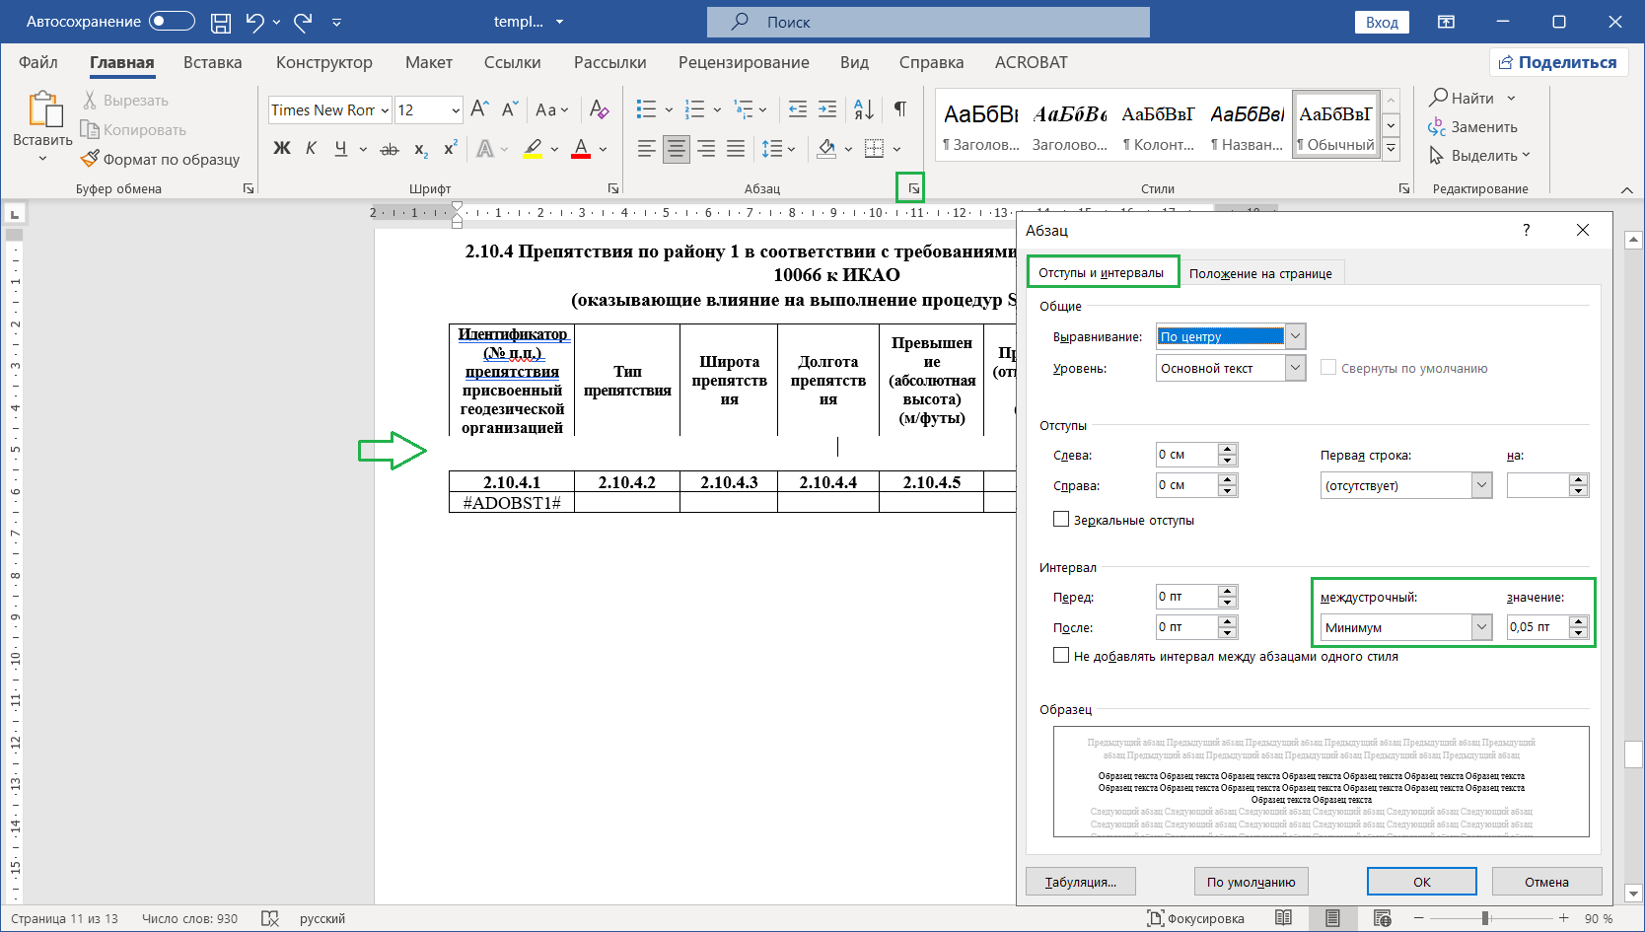Toggle bold formatting (Ж) in the ribbon

(x=282, y=149)
